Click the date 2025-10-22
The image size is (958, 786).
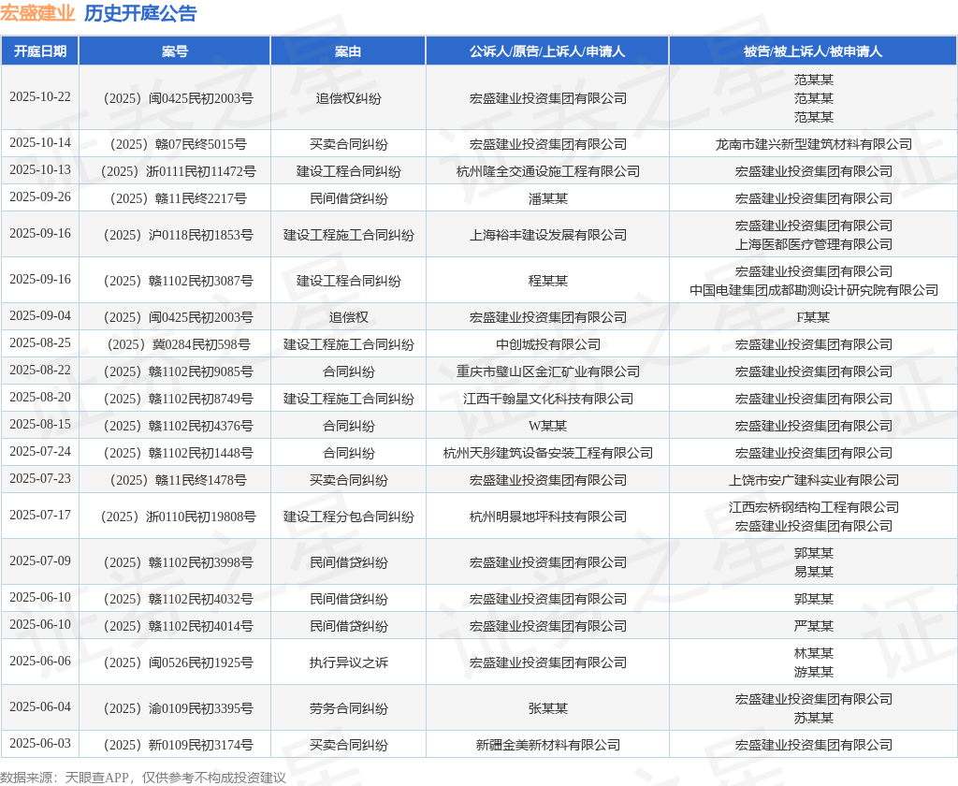point(40,97)
